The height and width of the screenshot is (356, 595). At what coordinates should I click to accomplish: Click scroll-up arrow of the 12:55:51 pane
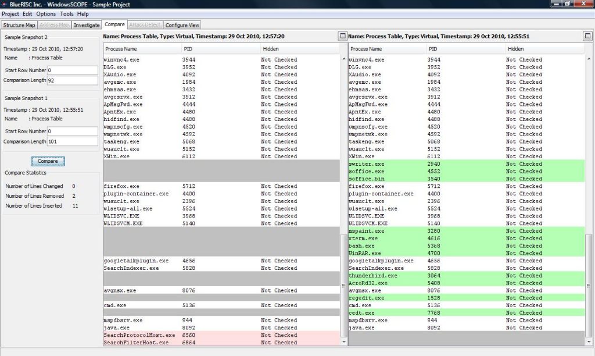click(x=589, y=59)
